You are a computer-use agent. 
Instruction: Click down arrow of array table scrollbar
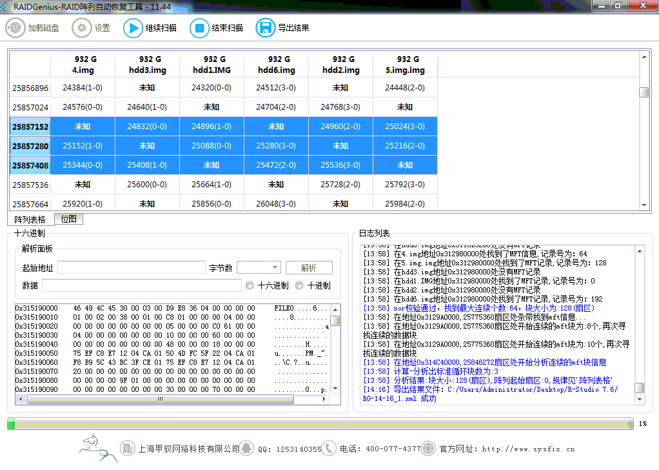(x=644, y=205)
